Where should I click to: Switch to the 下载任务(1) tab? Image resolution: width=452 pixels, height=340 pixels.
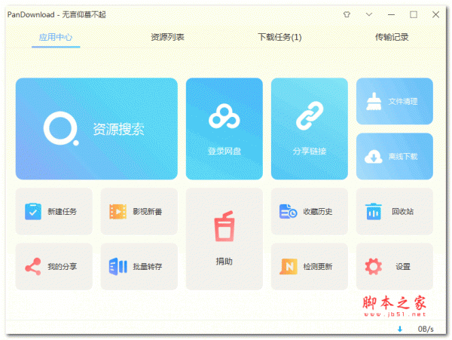pyautogui.click(x=279, y=37)
